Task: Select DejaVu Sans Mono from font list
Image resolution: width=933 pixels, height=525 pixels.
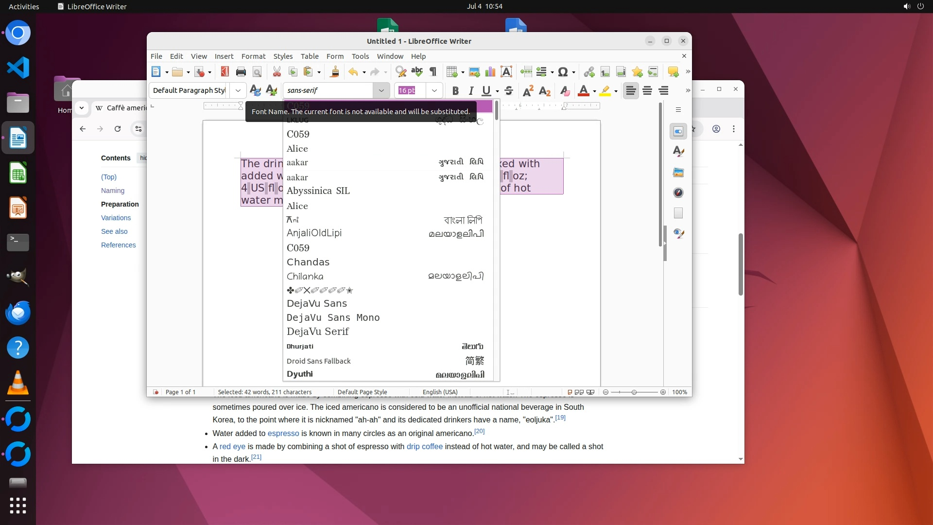Action: 333,317
